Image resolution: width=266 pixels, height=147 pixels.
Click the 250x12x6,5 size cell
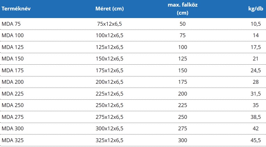(109, 105)
